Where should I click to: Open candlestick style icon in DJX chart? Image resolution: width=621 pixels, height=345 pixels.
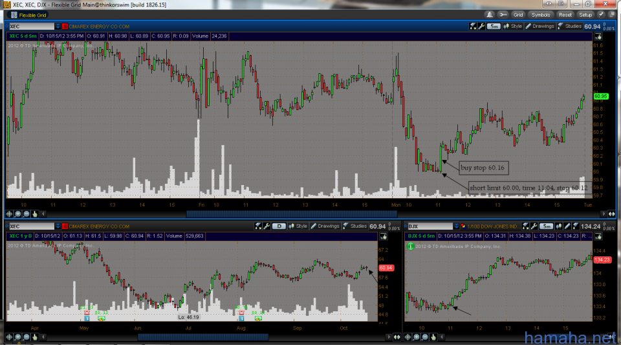[558, 226]
